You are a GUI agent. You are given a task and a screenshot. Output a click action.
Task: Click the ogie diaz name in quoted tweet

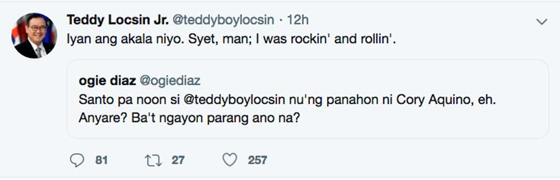pos(107,81)
